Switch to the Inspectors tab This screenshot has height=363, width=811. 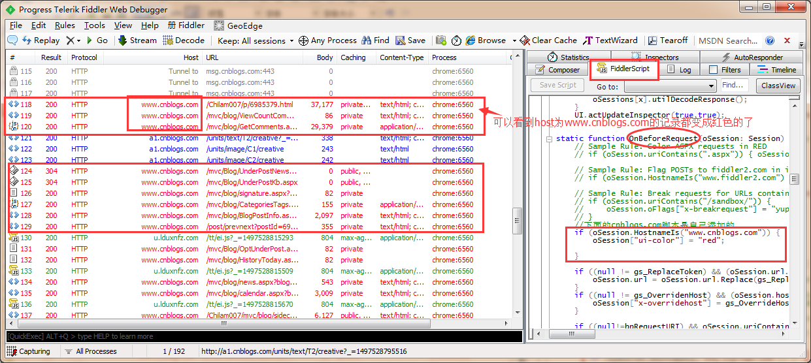655,57
